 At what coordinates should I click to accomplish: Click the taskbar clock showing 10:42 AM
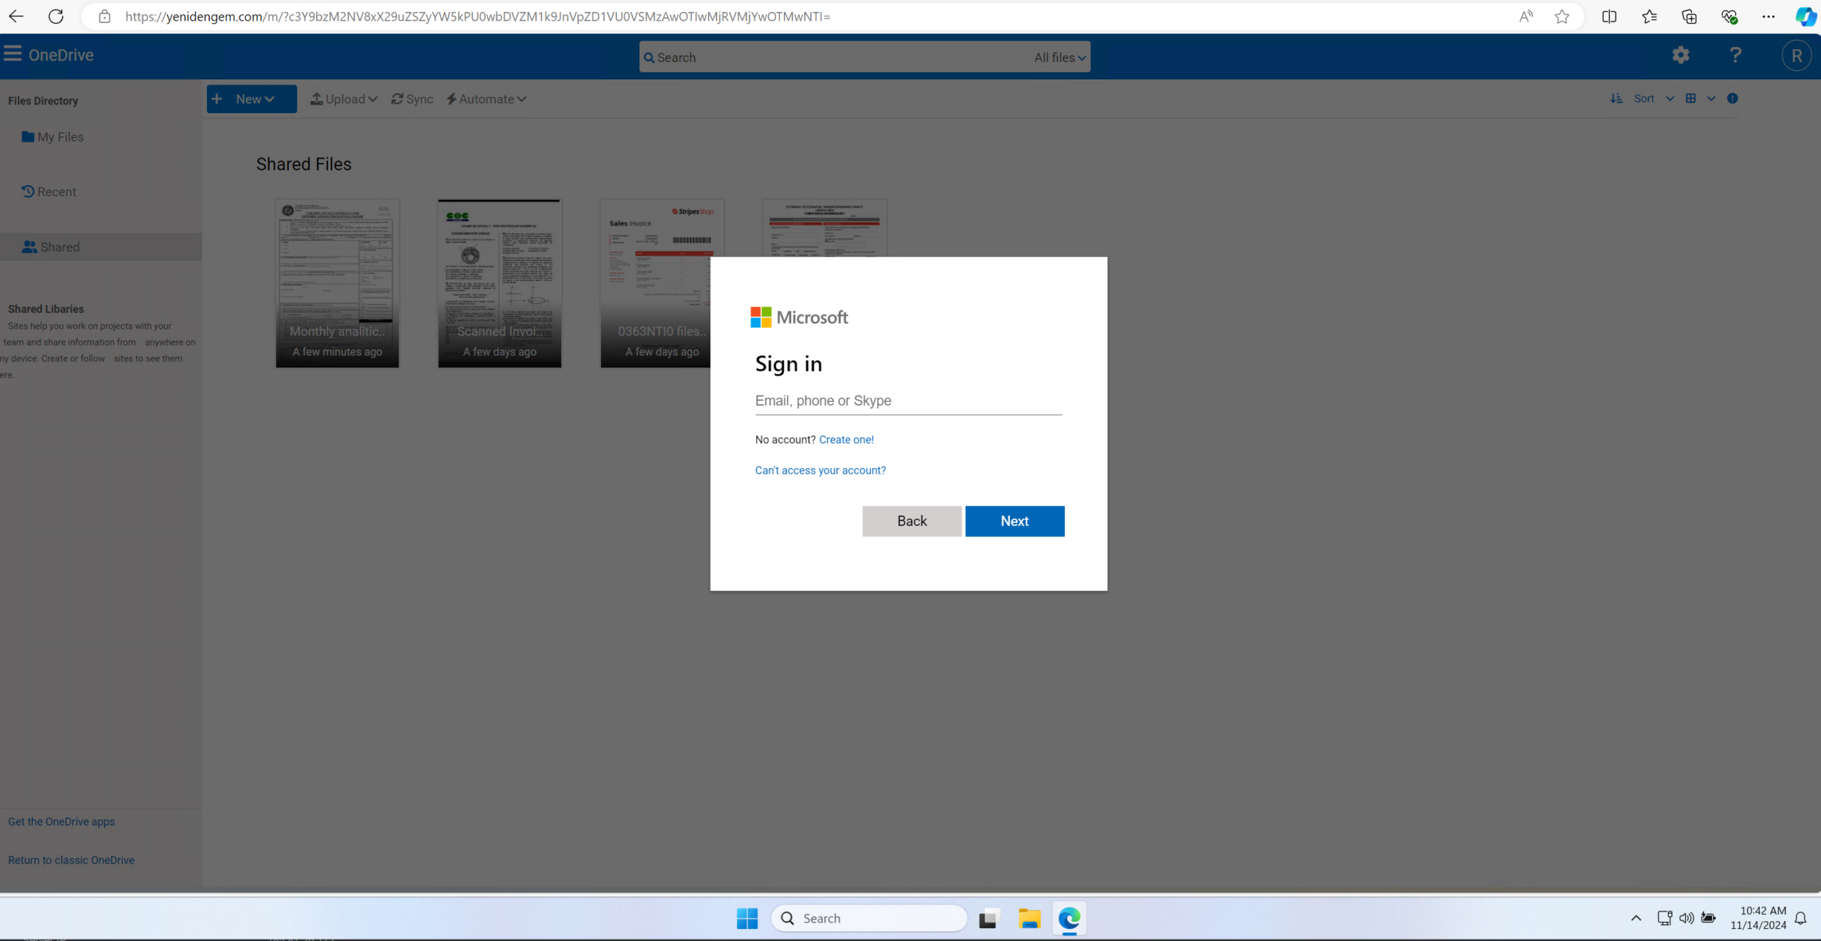point(1758,918)
